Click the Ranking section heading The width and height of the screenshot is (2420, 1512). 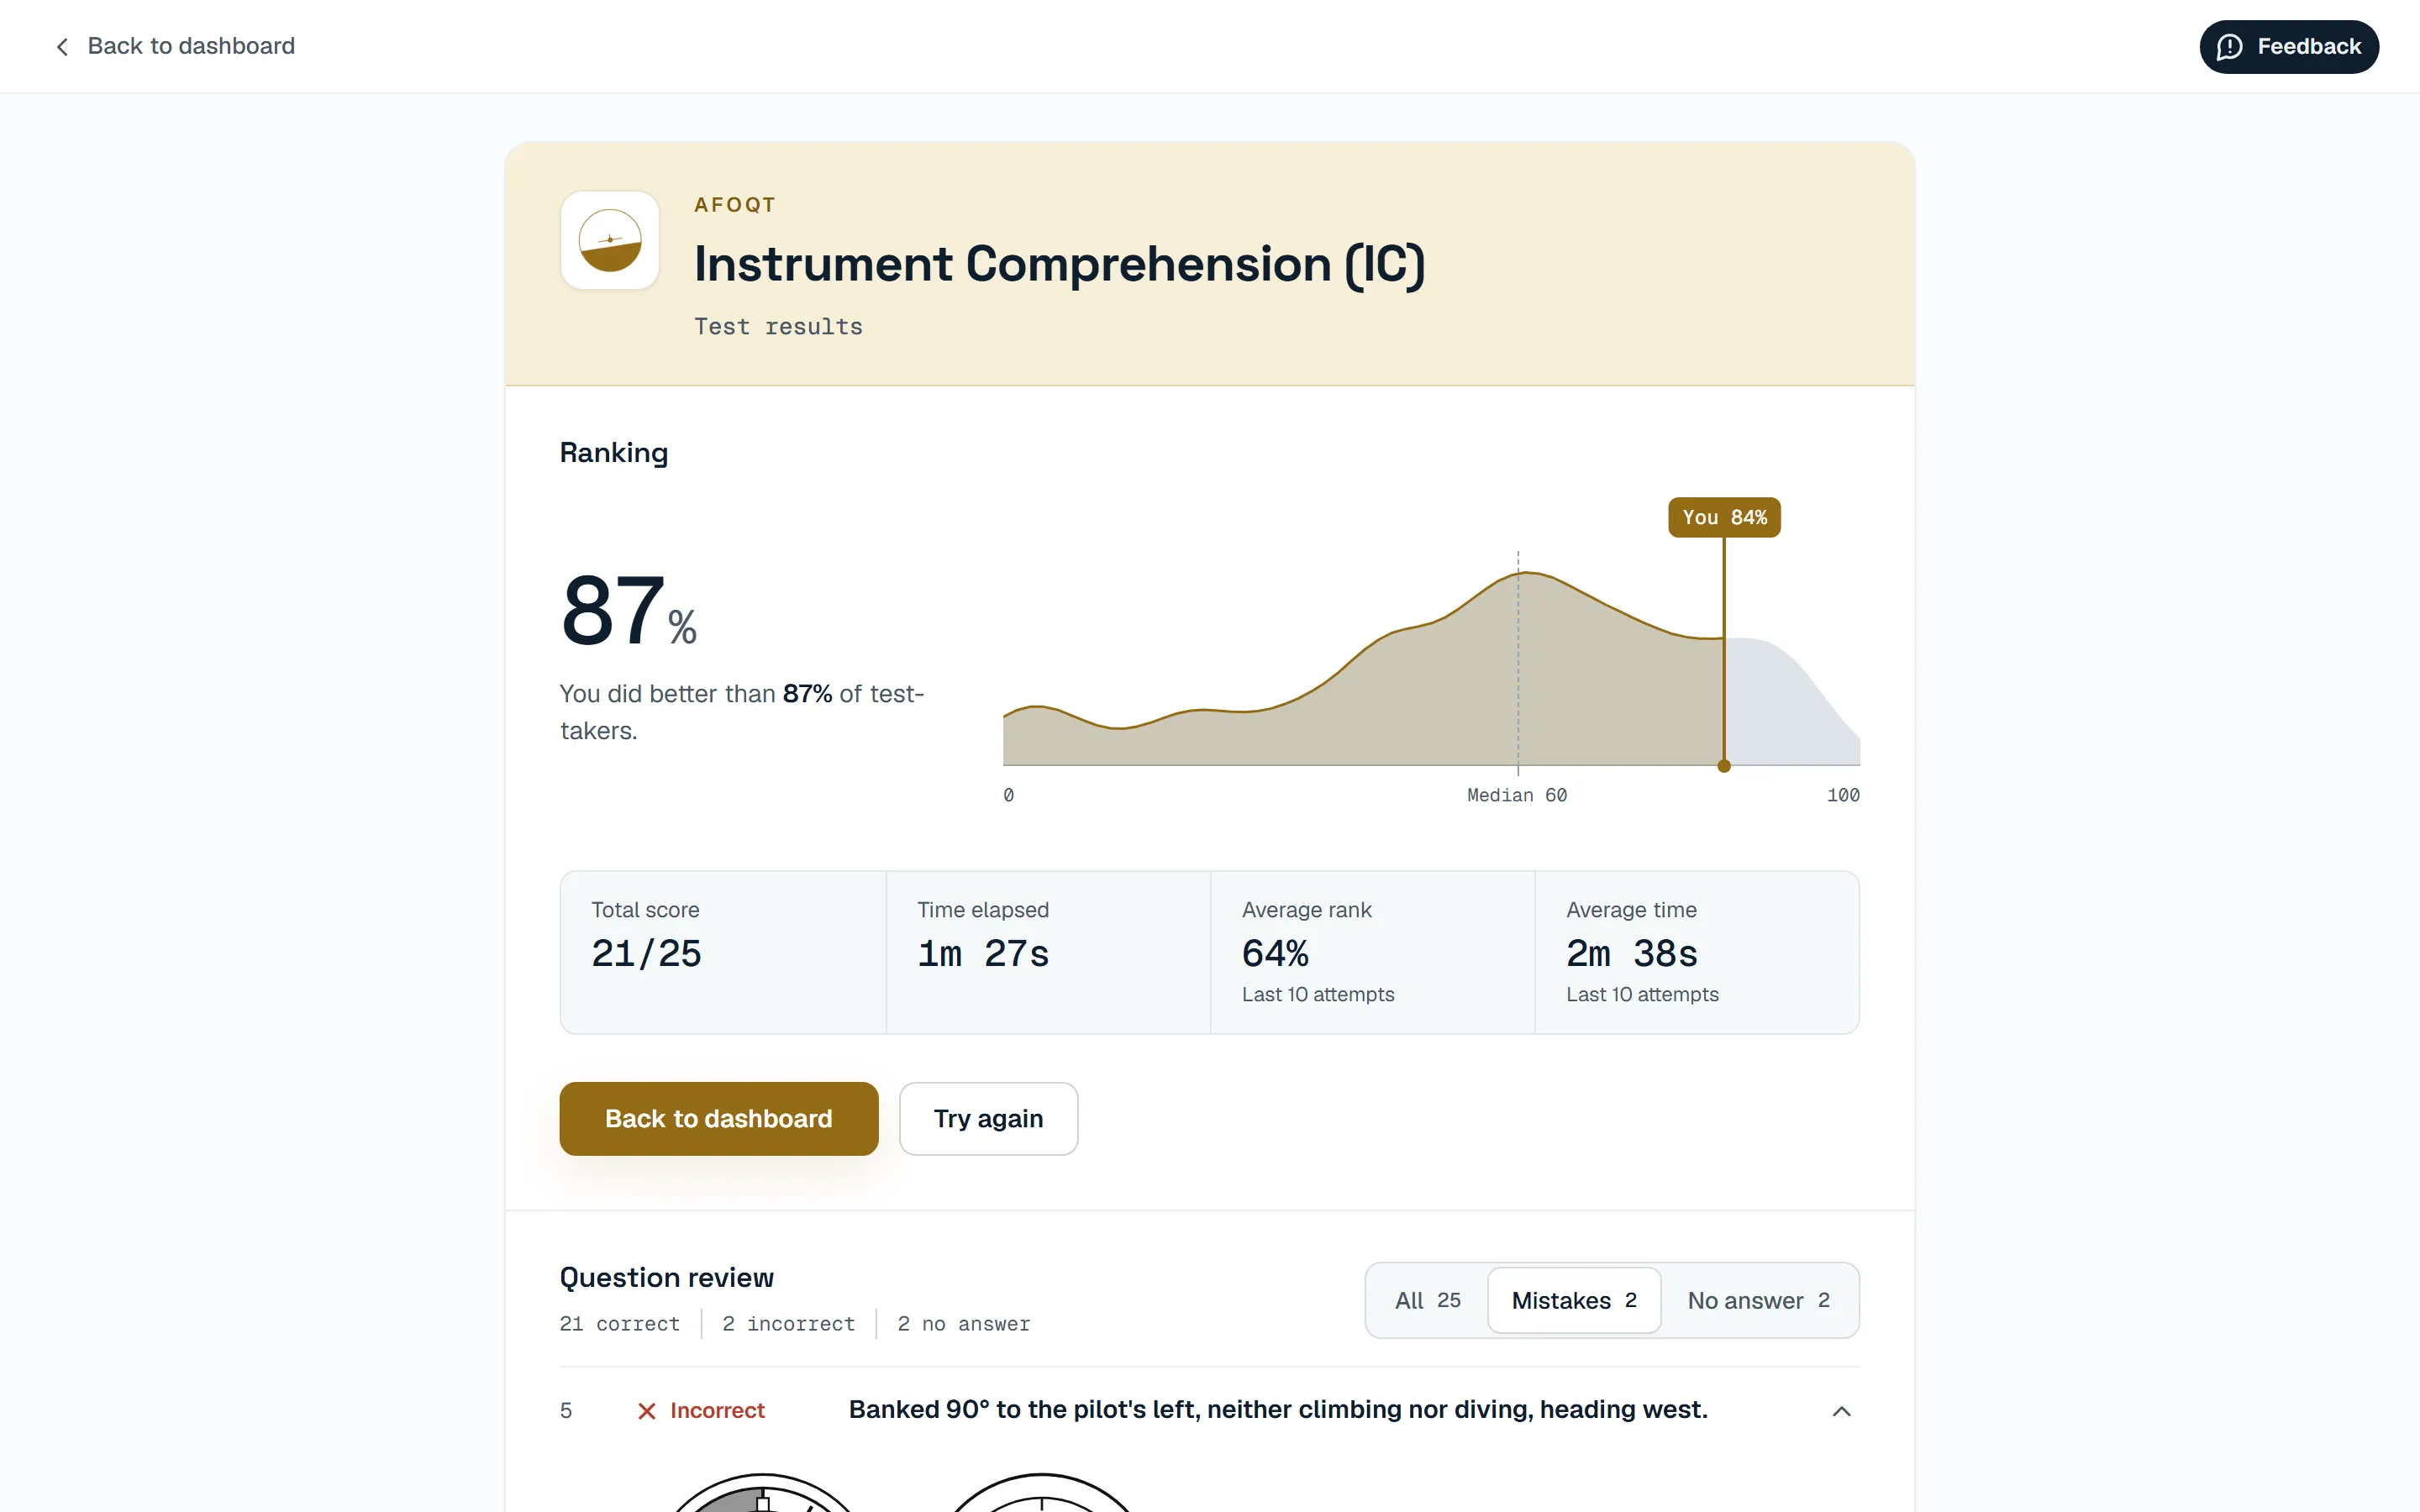click(614, 453)
